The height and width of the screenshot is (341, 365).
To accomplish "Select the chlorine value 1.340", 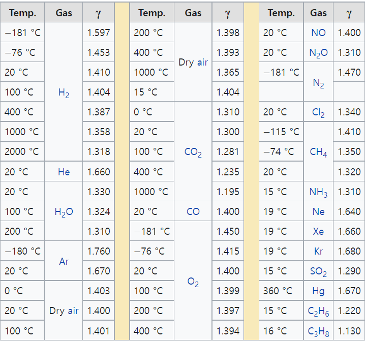I will coord(349,112).
